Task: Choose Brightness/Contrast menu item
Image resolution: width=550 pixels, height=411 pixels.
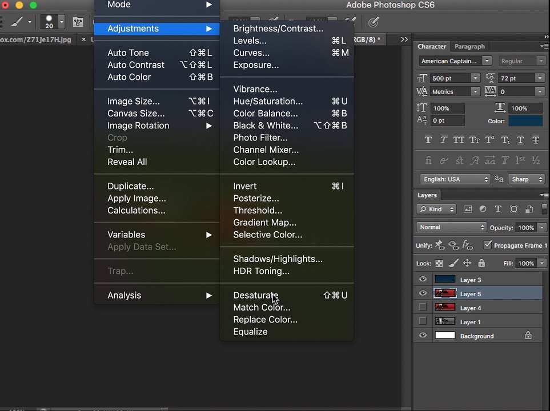Action: coord(287,29)
